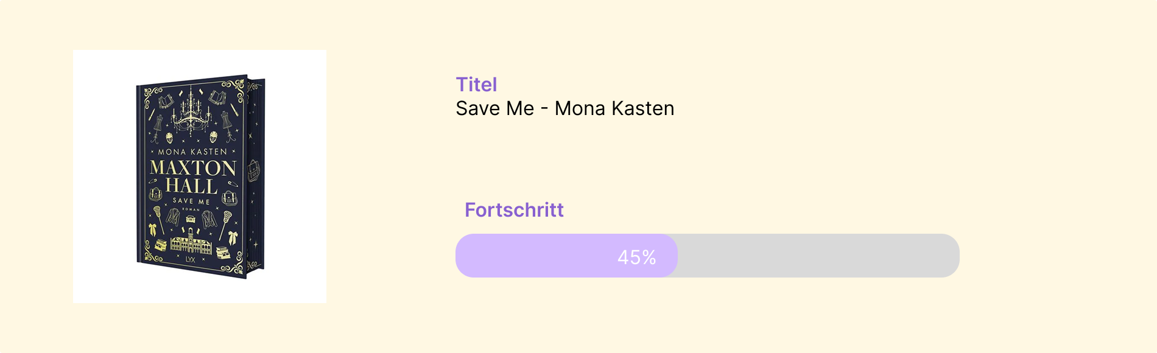The height and width of the screenshot is (353, 1157).
Task: Click the open book icon at cover's top left
Action: (x=166, y=100)
